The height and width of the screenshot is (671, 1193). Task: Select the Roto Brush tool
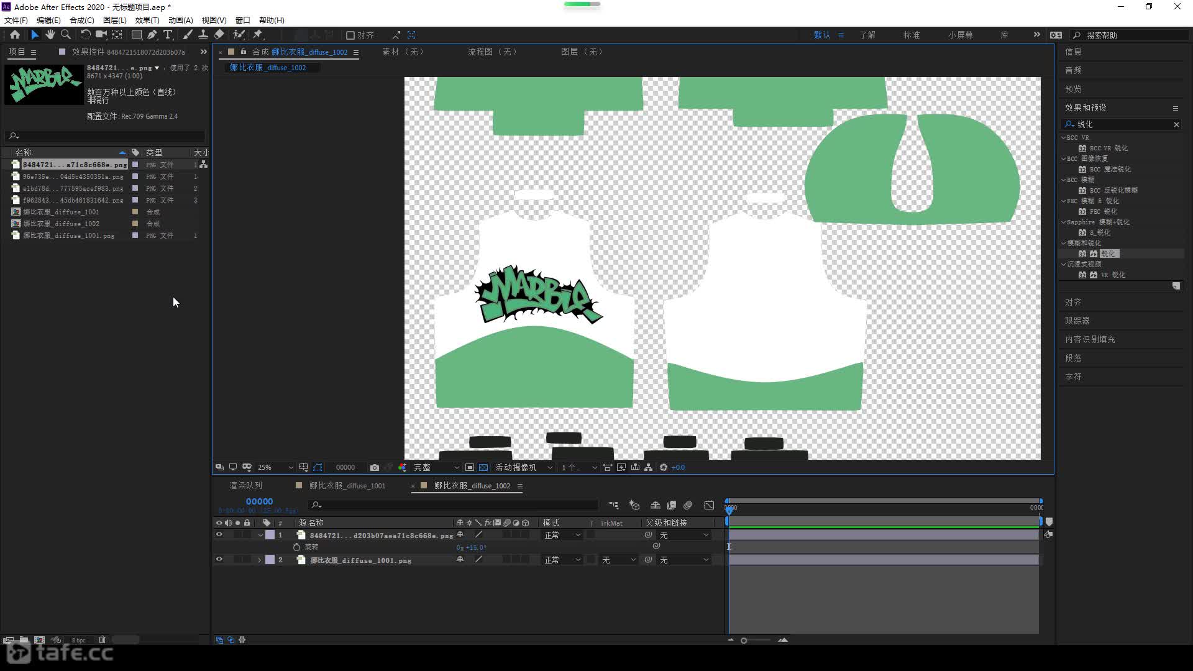239,35
